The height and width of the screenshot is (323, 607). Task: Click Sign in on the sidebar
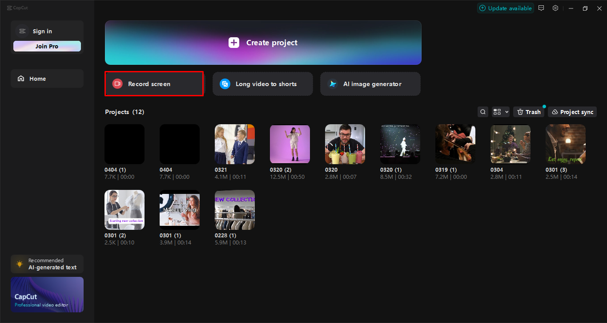point(42,31)
